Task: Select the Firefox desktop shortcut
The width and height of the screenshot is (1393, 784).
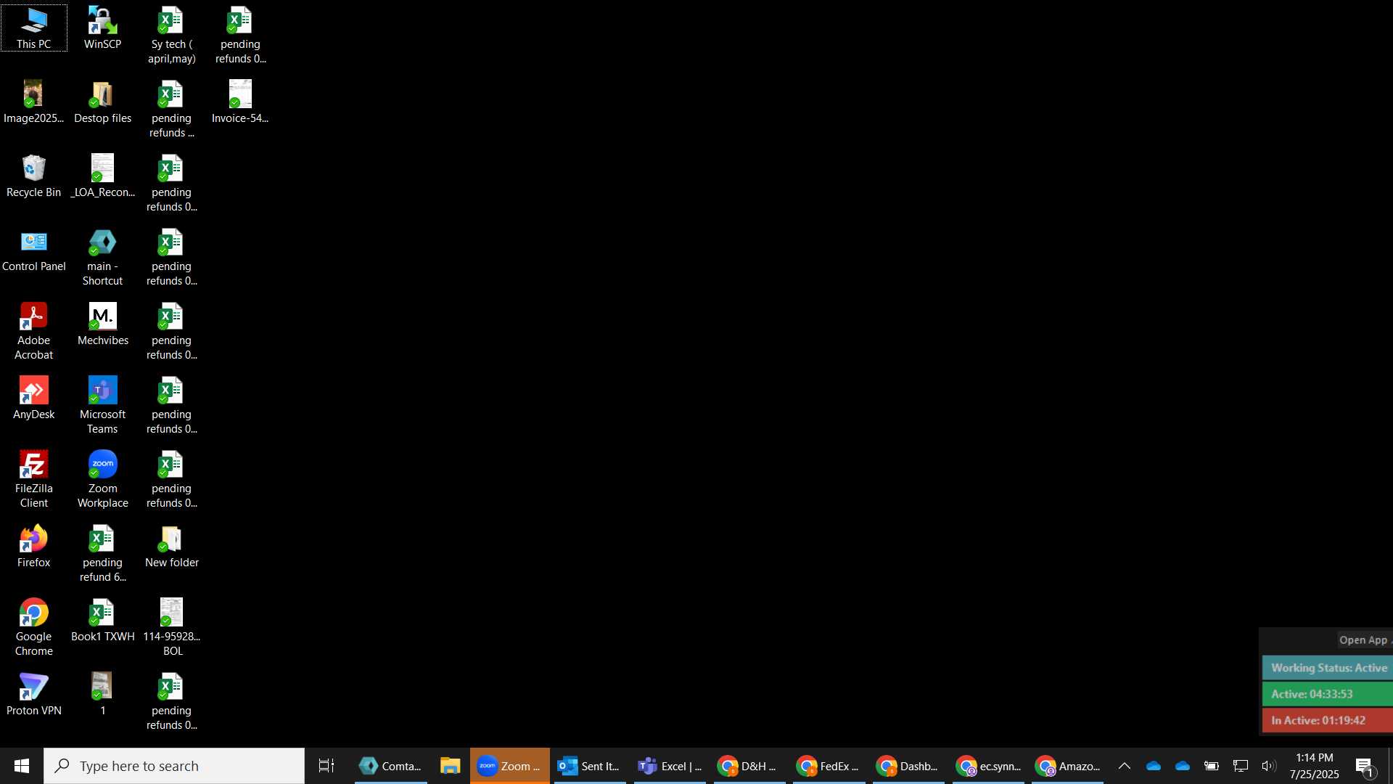Action: pyautogui.click(x=34, y=547)
